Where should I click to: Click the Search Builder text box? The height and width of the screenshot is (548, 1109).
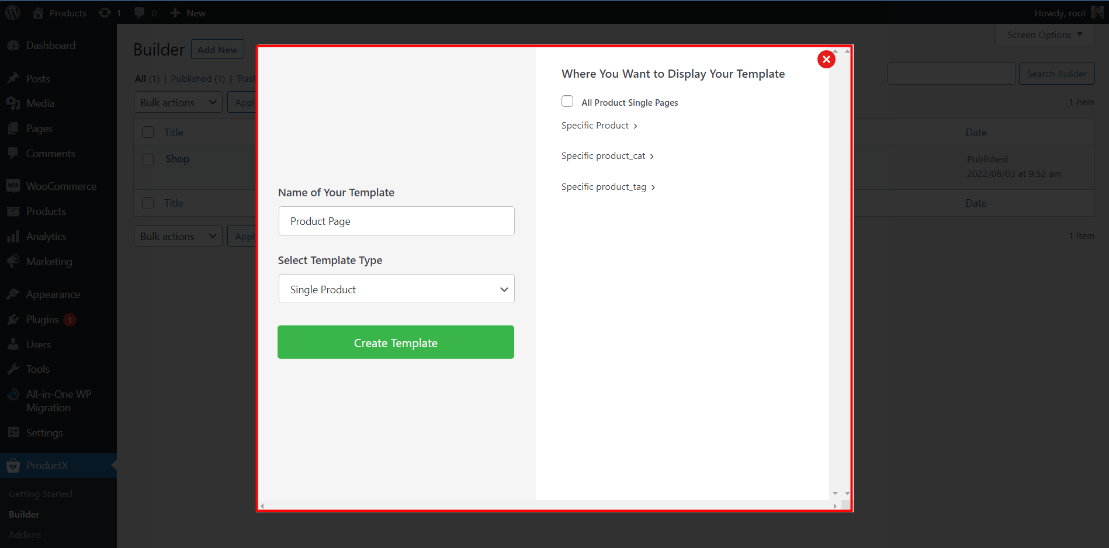click(x=951, y=74)
